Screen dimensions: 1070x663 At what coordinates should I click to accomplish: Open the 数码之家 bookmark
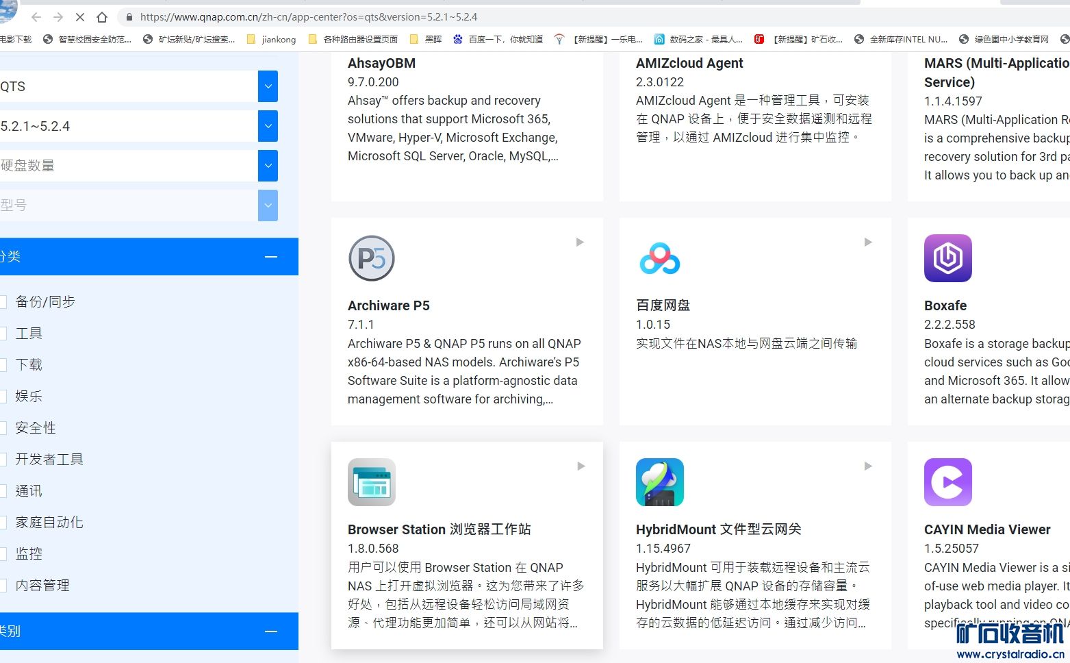coord(698,39)
